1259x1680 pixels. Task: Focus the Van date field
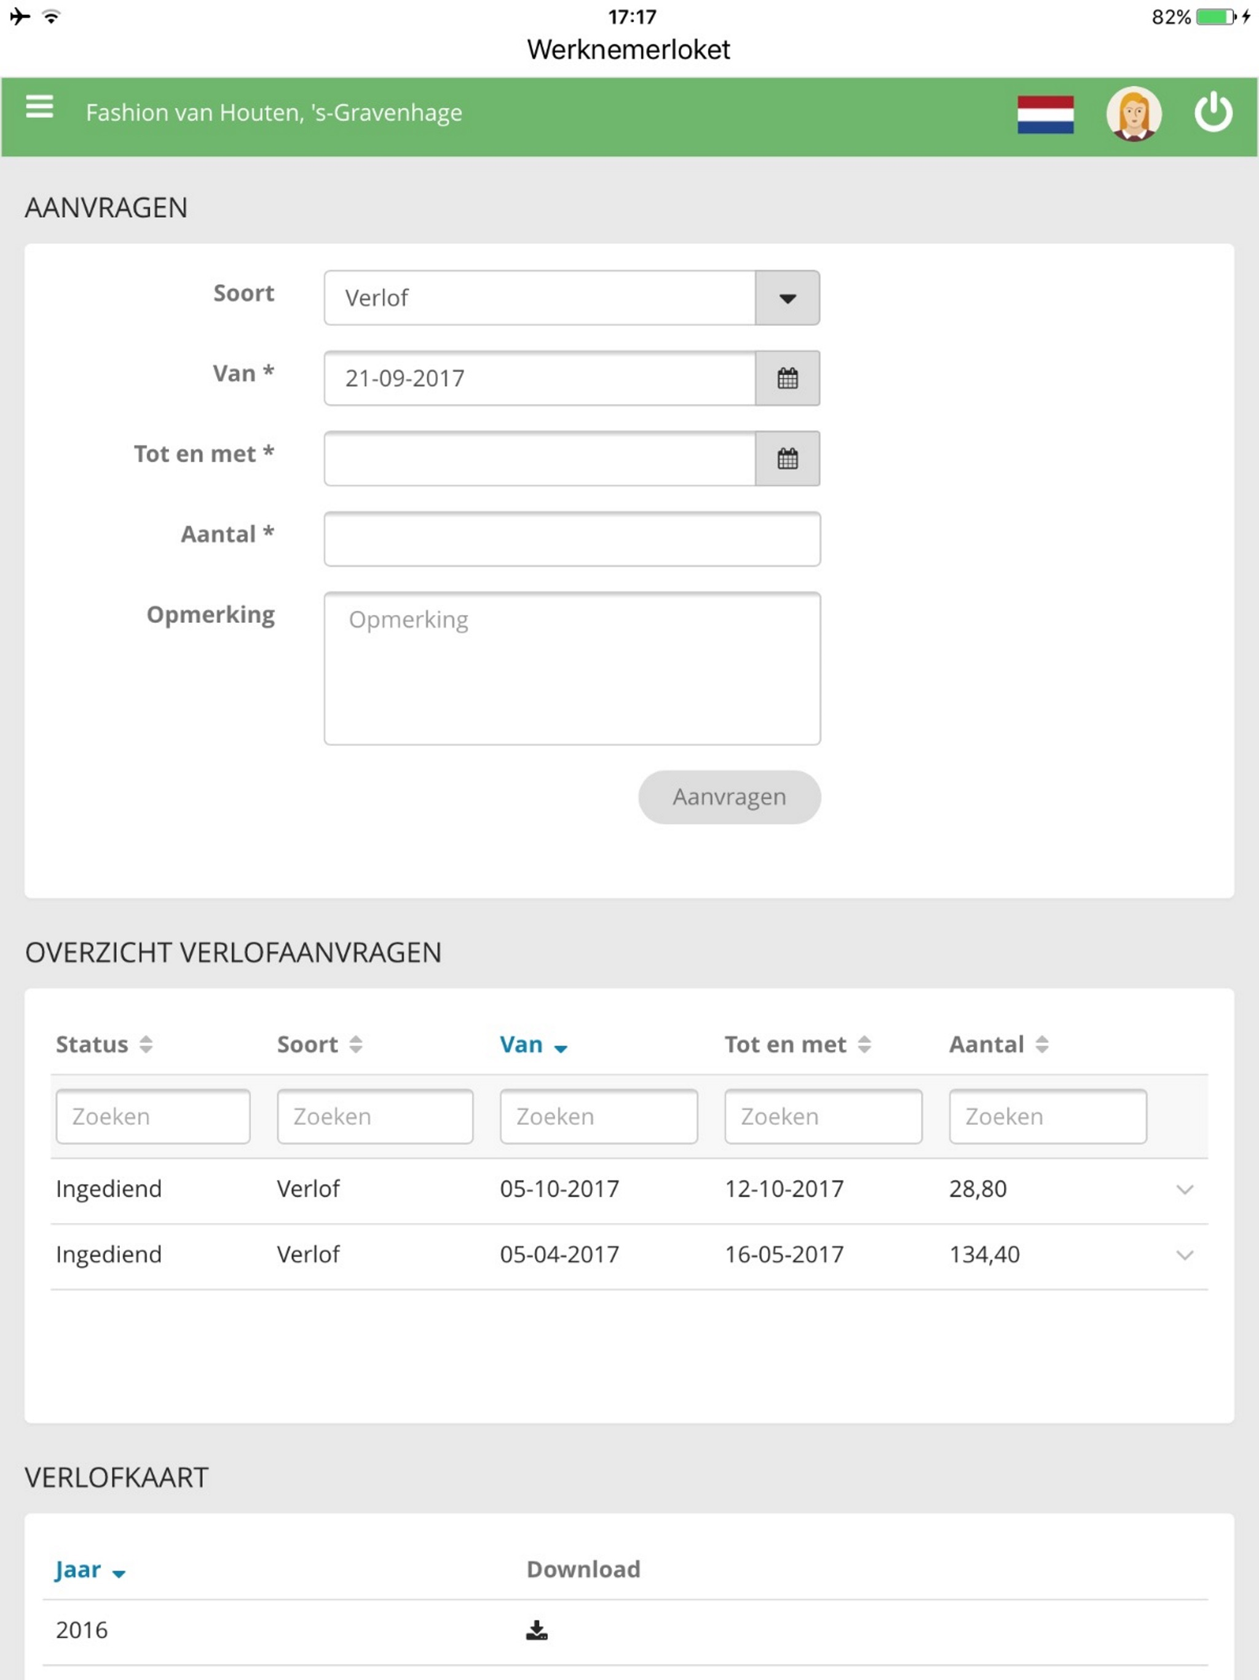tap(540, 378)
